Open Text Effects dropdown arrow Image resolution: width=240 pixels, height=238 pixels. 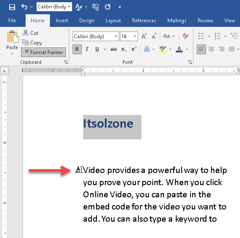tap(154, 49)
